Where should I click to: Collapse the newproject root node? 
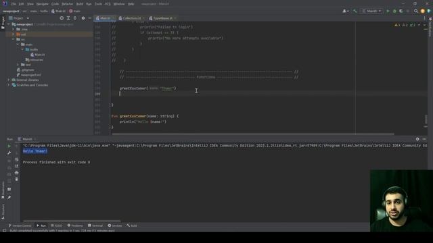(9, 24)
